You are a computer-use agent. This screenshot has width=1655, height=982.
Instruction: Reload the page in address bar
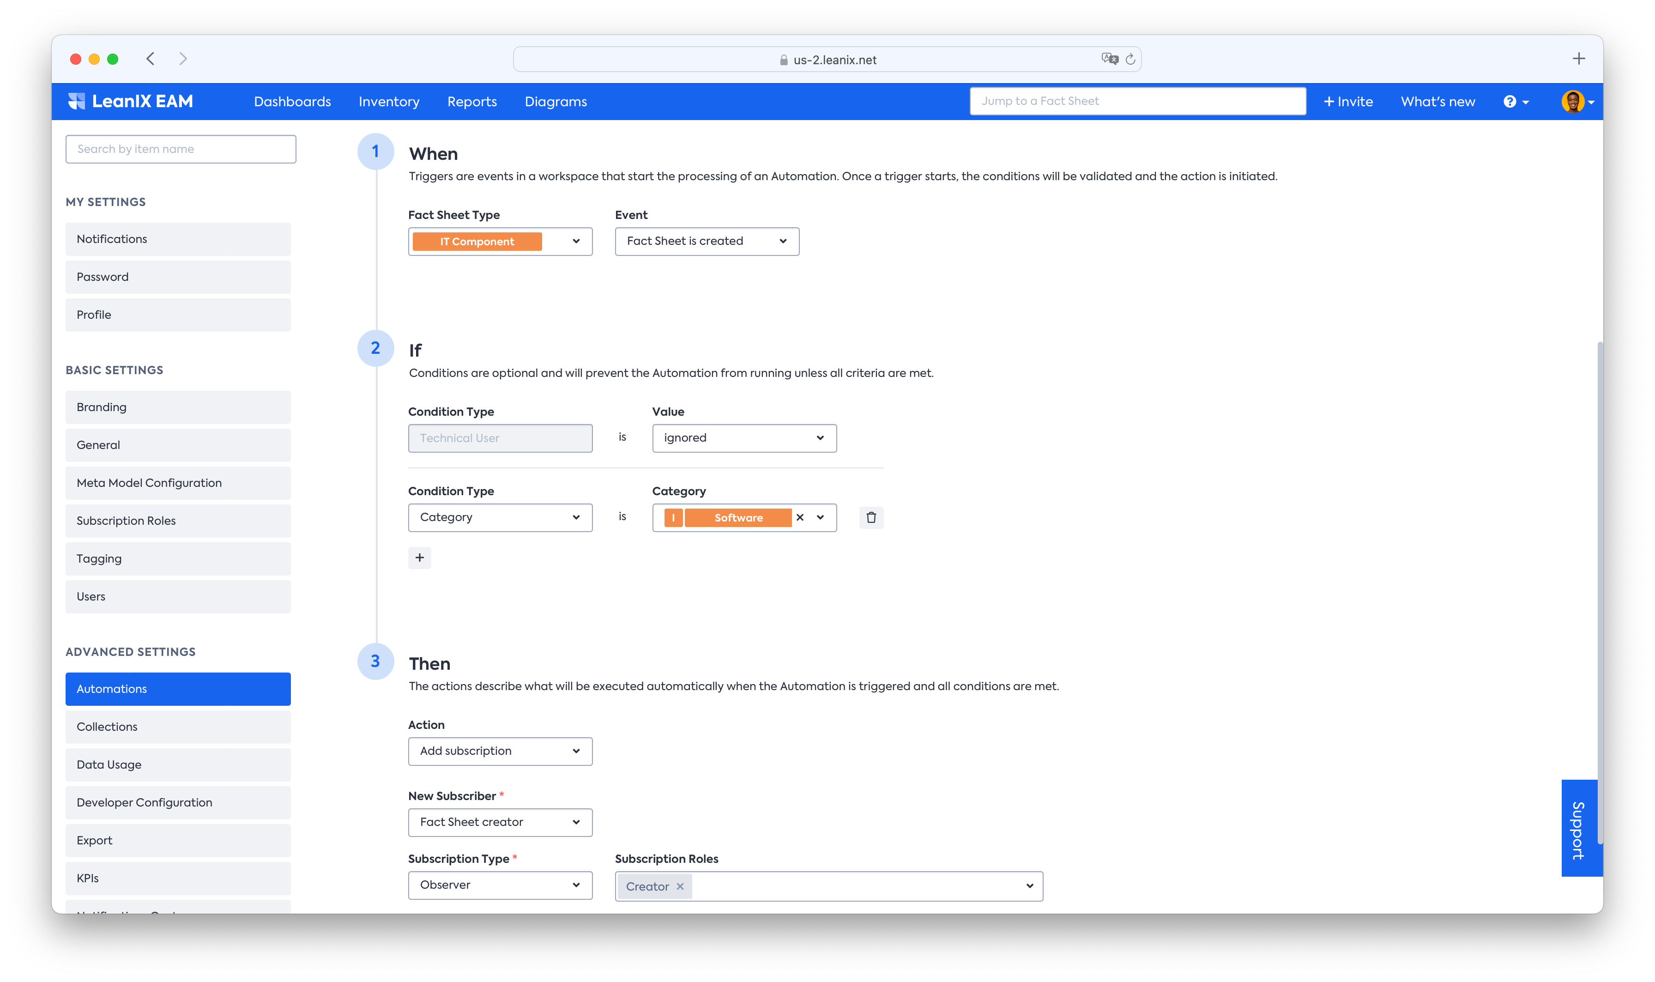(x=1130, y=60)
